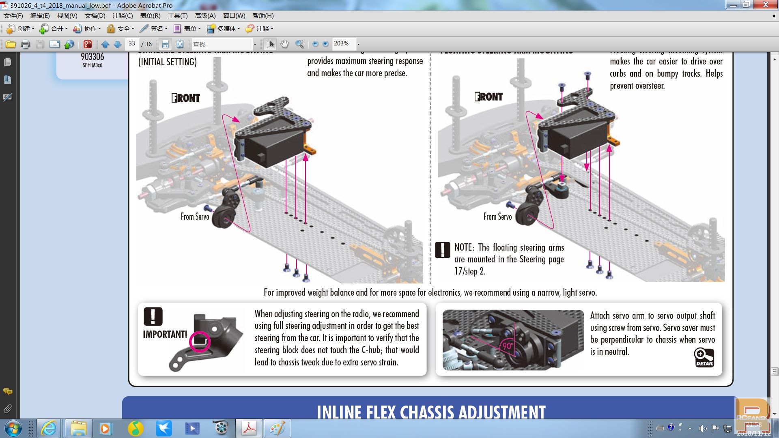Click the Email envelope icon
779x438 pixels.
[54, 44]
